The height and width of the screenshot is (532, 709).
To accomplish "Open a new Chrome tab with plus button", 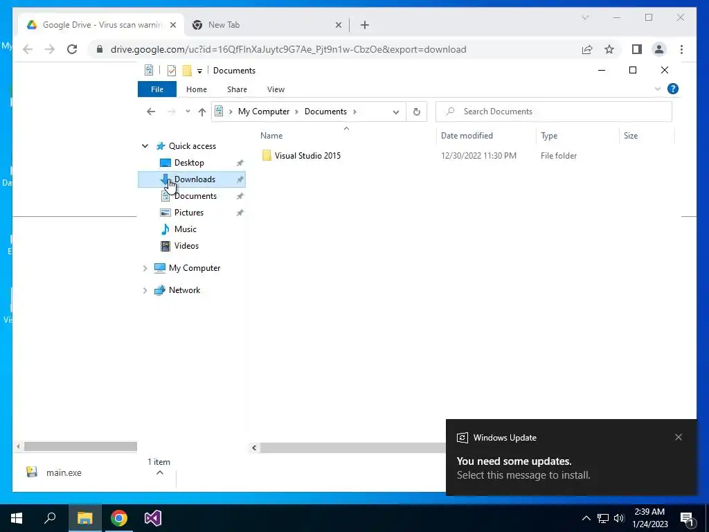I will (365, 25).
